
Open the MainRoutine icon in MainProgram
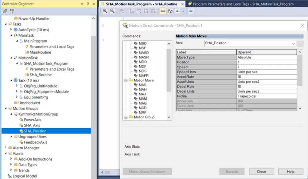click(x=27, y=52)
